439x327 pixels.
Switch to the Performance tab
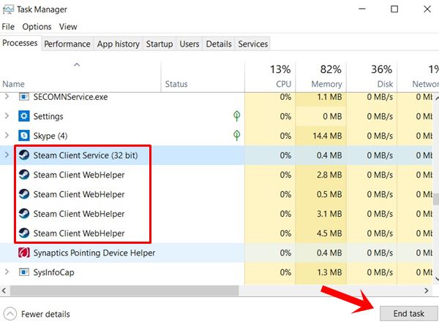(67, 44)
